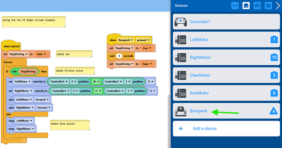This screenshot has width=282, height=148.
Task: Click the 'Added If/else block' note
Action: pyautogui.click(x=75, y=71)
